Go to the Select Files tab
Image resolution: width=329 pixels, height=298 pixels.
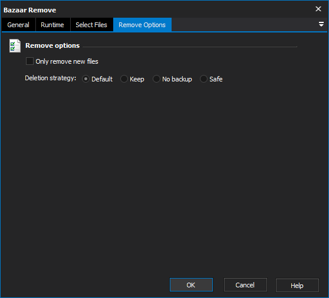tap(91, 25)
